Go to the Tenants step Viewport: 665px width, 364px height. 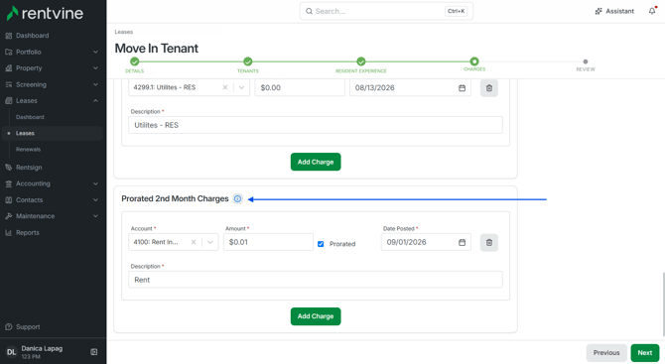[248, 61]
